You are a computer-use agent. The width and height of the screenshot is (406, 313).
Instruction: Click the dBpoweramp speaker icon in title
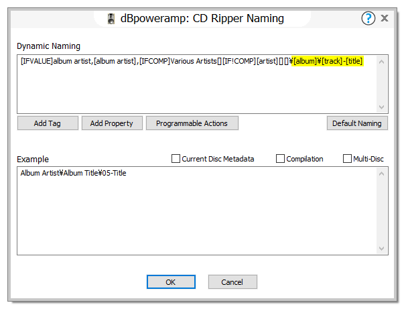(x=111, y=19)
